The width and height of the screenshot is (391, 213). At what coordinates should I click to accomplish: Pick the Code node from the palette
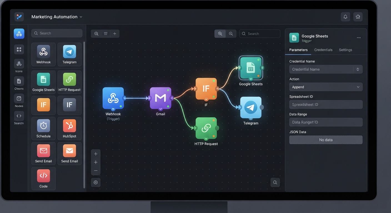(44, 178)
